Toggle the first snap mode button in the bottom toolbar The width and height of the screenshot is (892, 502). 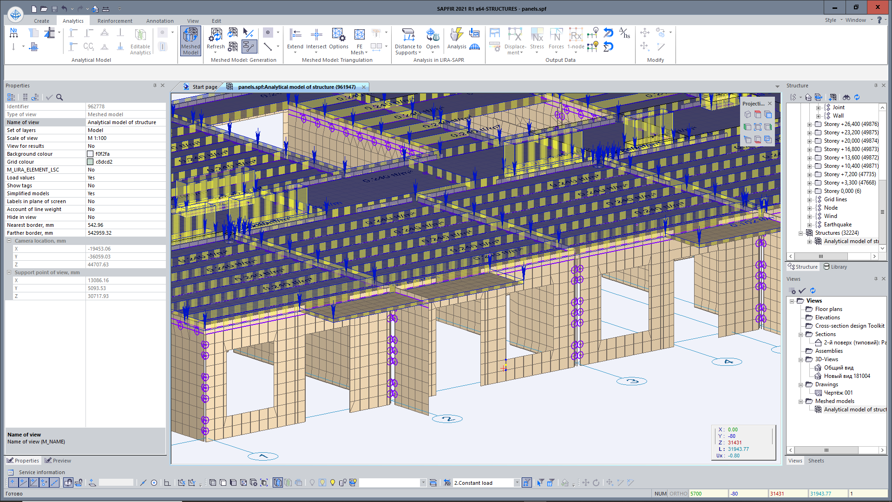tap(13, 482)
